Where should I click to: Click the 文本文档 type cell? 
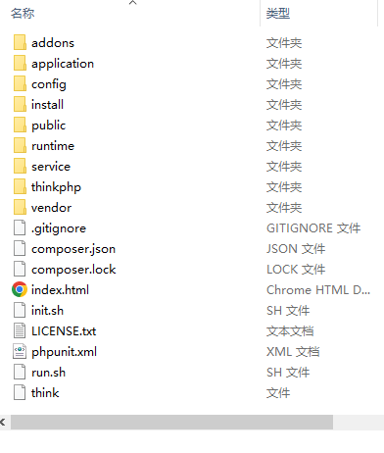[x=290, y=331]
